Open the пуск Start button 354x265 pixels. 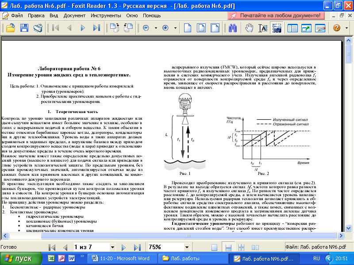(x=21, y=258)
